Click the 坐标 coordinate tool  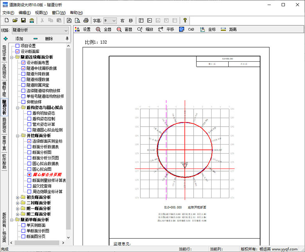(x=203, y=29)
